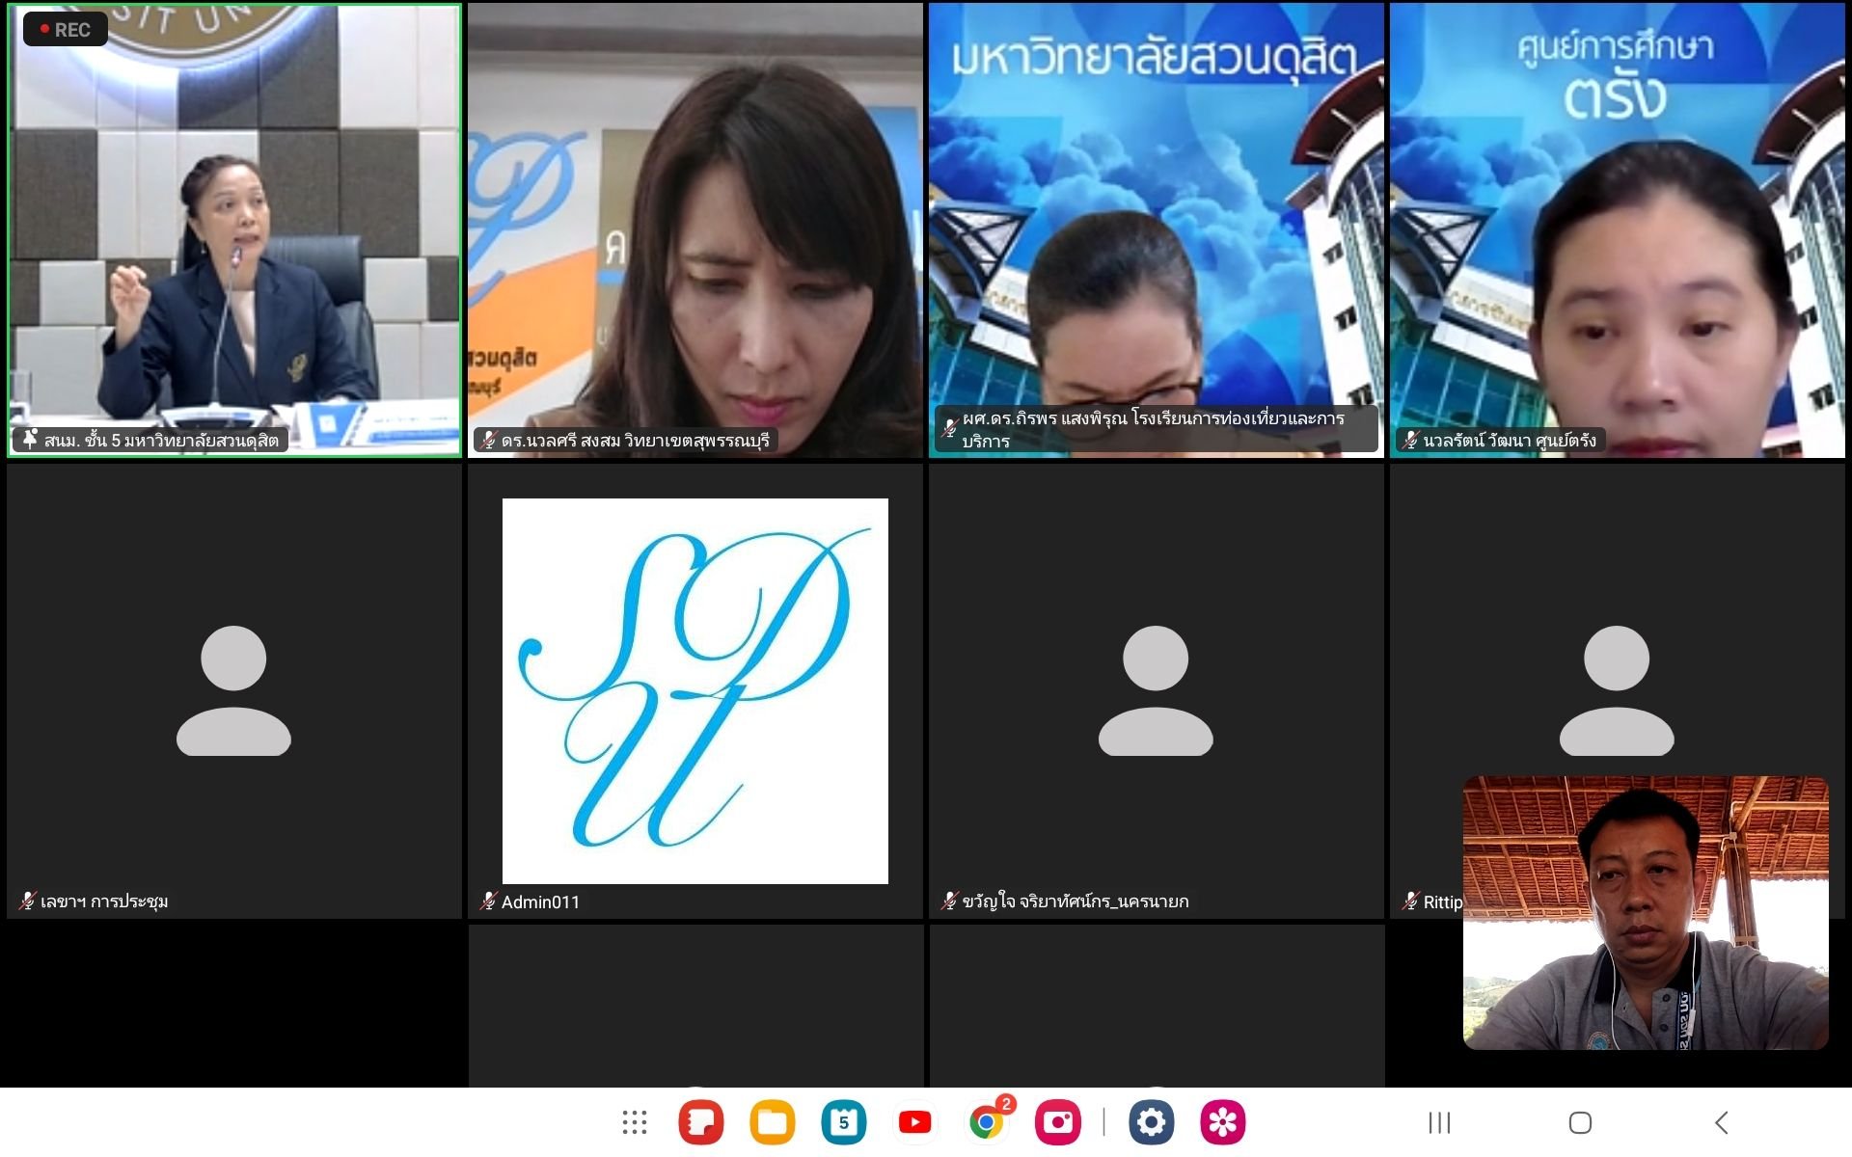Screen dimensions: 1852x1157
Task: Select the active speaker video tile
Action: [x=234, y=231]
